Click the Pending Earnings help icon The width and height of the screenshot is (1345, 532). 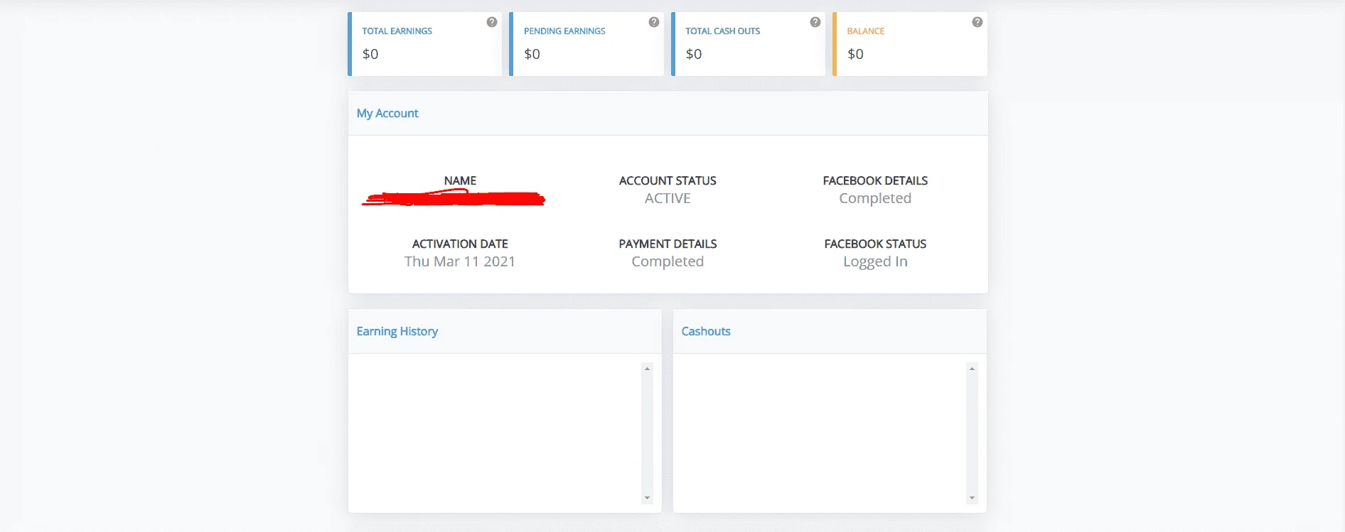654,22
